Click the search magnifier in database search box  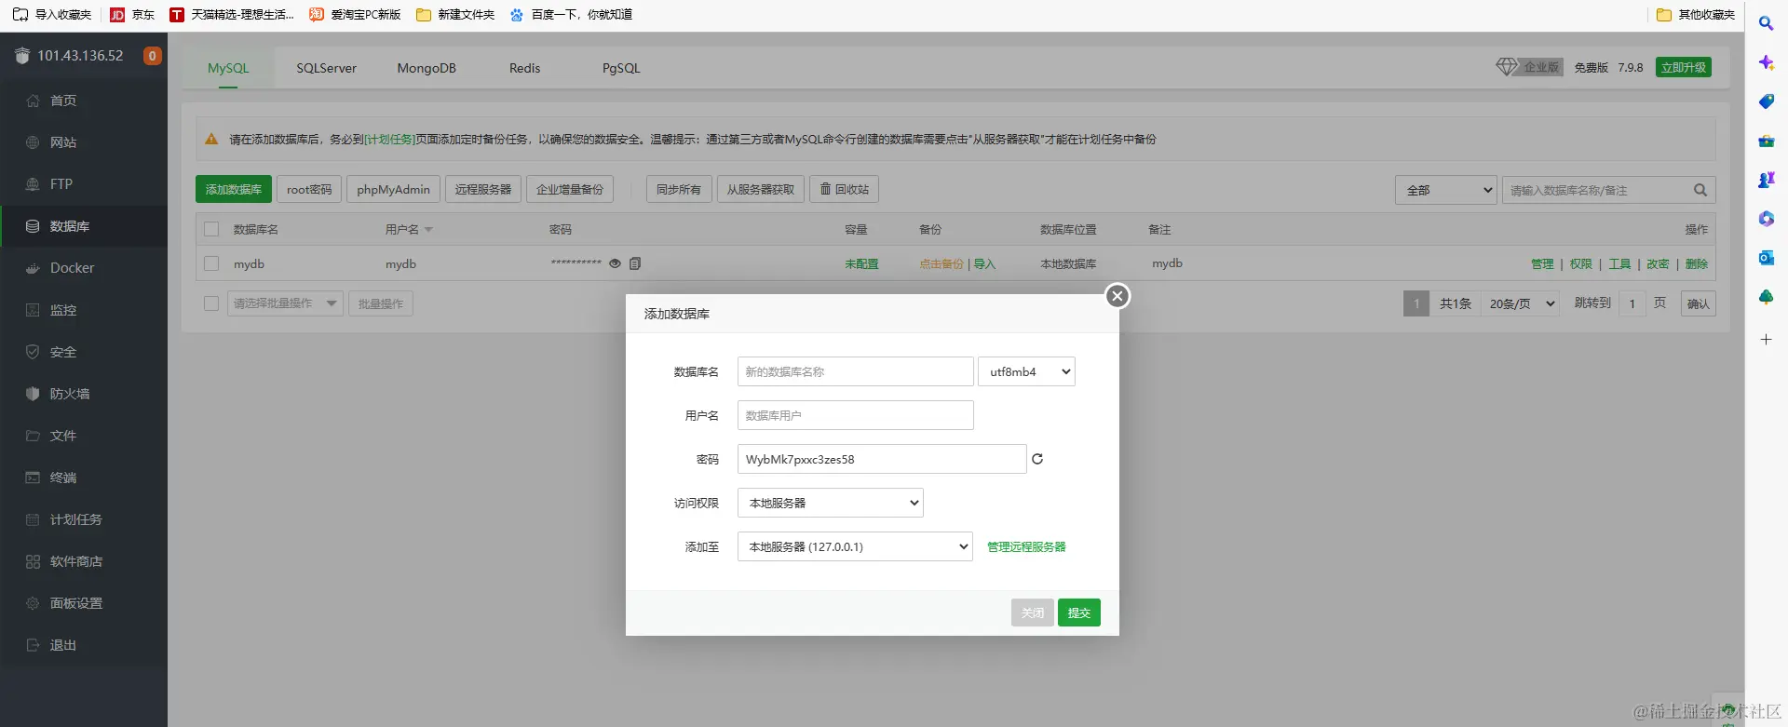click(x=1700, y=190)
